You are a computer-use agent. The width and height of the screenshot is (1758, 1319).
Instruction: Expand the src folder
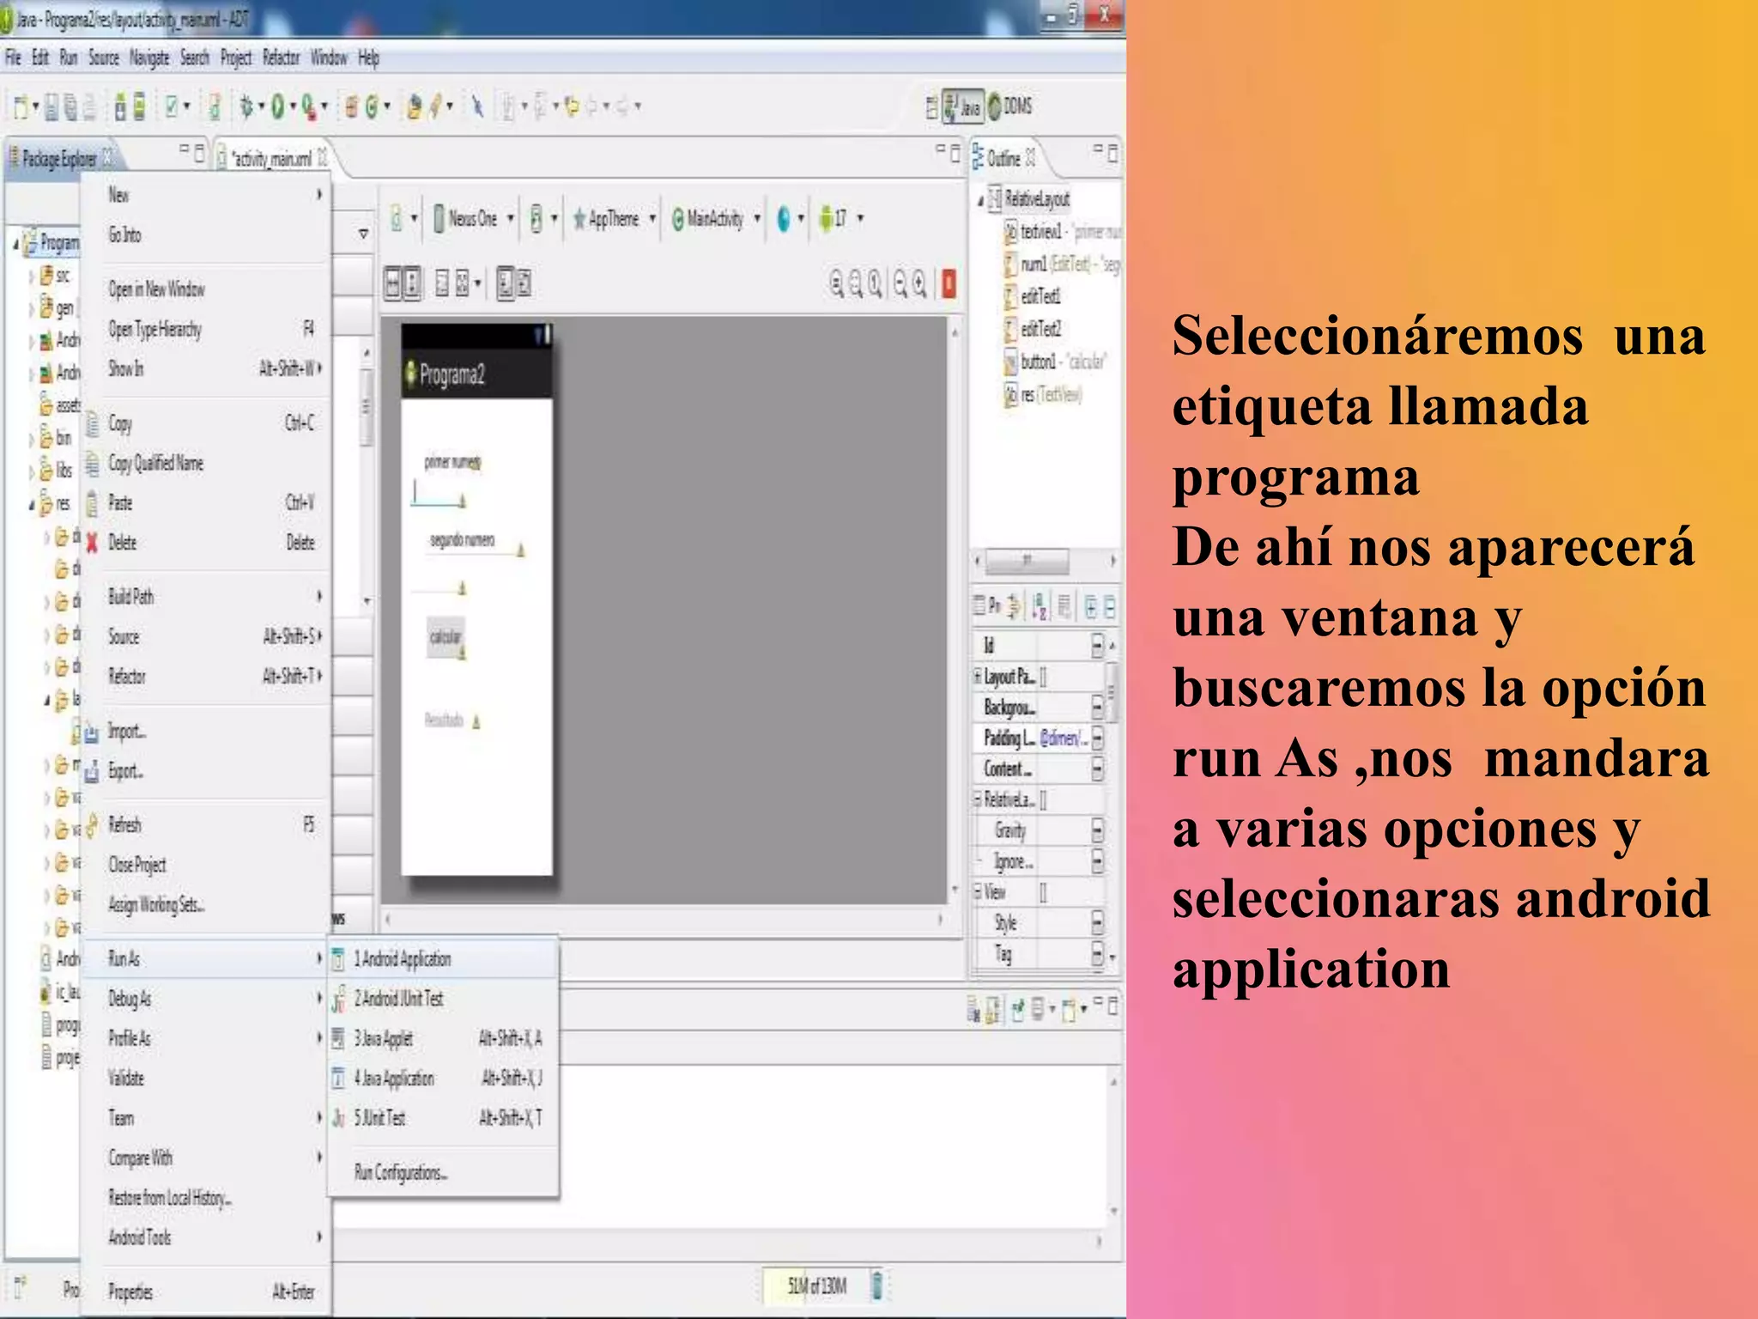click(32, 276)
